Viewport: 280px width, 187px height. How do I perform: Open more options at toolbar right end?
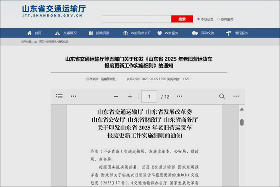tap(236, 96)
